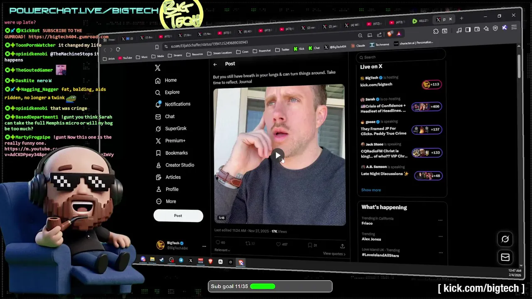The image size is (532, 299).
Task: Open options for Alex Jones trend
Action: [x=440, y=236]
